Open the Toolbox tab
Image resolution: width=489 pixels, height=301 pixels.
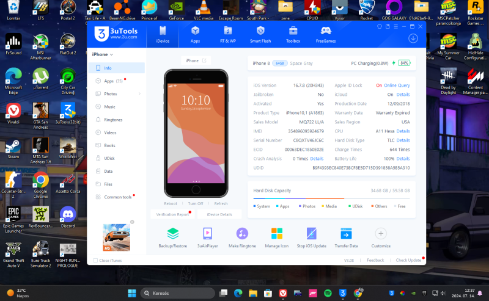293,35
